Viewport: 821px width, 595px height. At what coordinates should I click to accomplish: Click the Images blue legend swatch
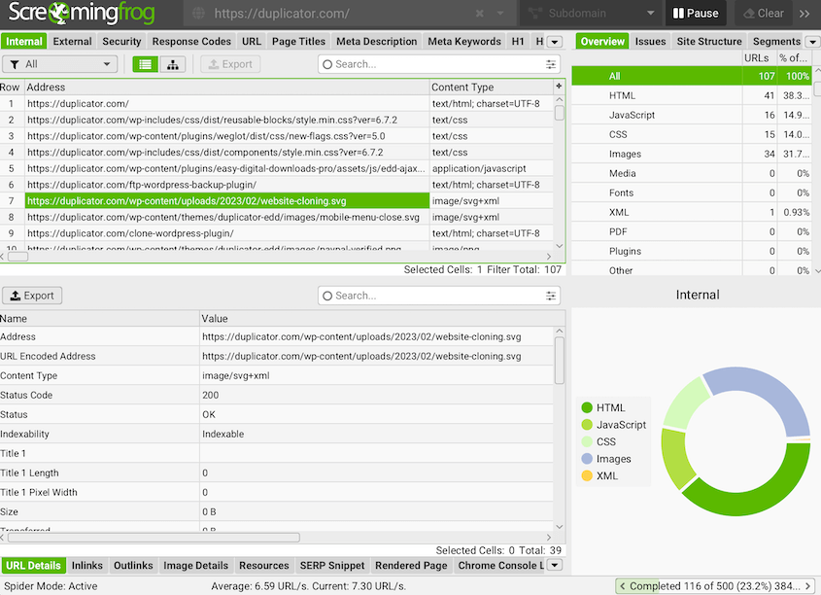click(x=587, y=459)
